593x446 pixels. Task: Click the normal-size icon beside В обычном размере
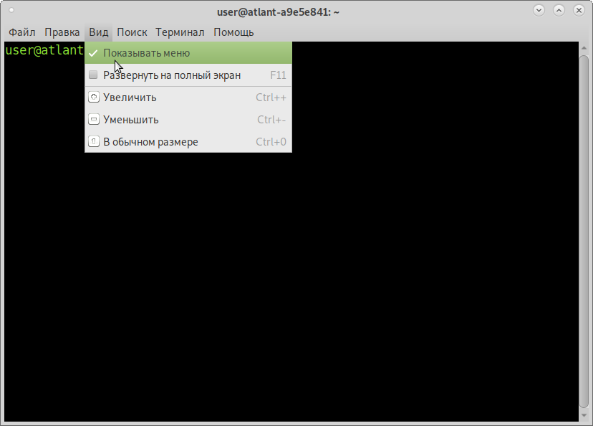tap(93, 141)
